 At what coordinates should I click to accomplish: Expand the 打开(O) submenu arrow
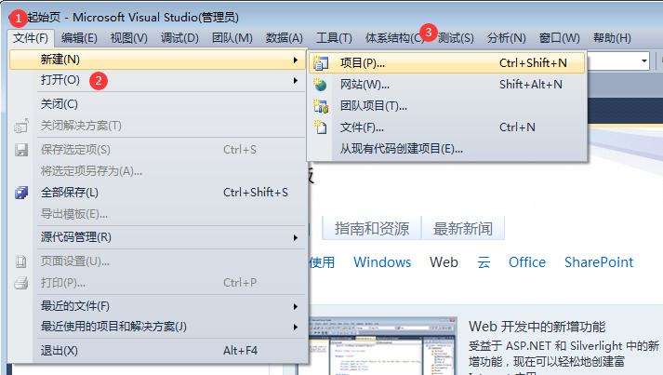point(295,80)
